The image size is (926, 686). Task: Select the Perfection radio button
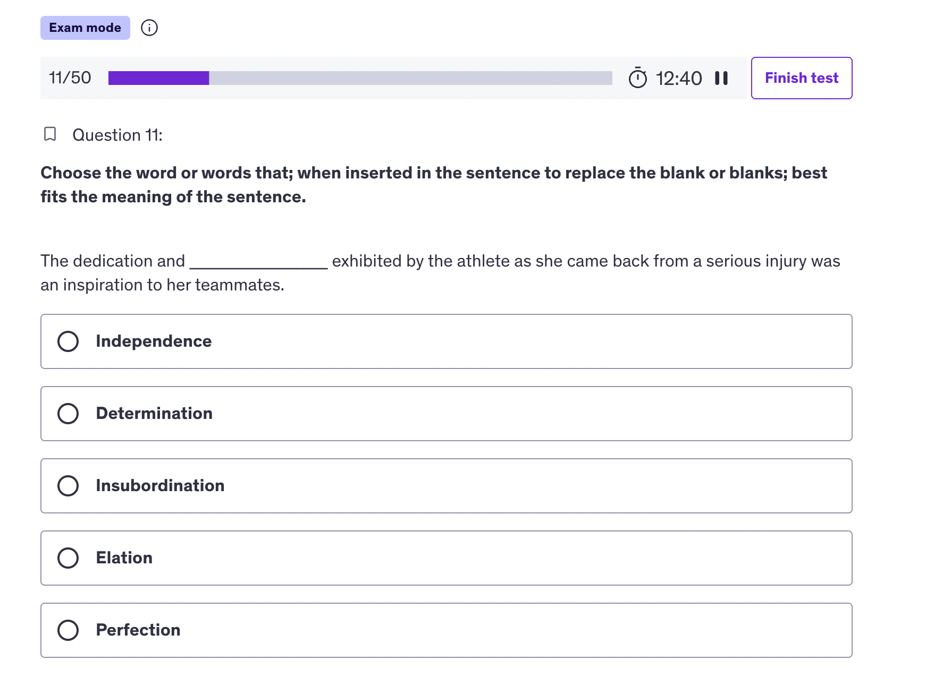coord(68,630)
